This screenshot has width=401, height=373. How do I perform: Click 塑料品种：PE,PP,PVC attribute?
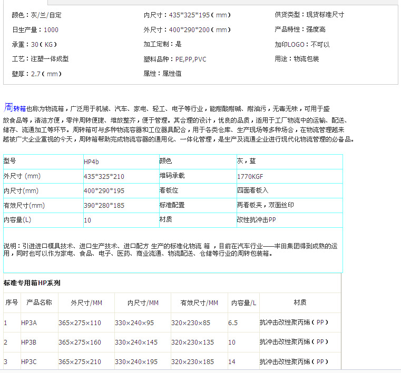pyautogui.click(x=175, y=59)
